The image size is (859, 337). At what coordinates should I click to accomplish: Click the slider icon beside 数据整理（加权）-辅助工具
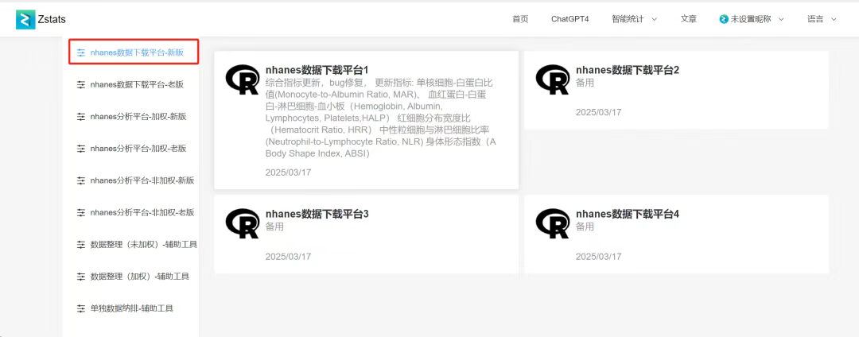point(81,277)
